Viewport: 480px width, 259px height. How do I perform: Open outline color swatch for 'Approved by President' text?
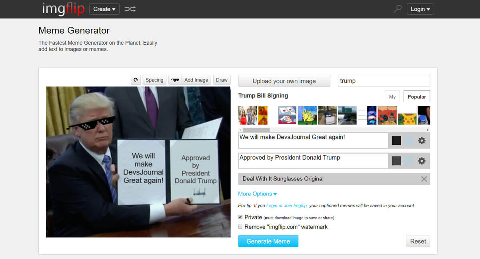[x=409, y=161]
